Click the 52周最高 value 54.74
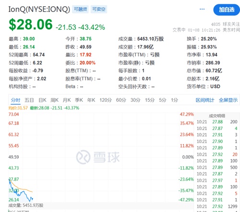The height and width of the screenshot is (212, 240). click(39, 55)
